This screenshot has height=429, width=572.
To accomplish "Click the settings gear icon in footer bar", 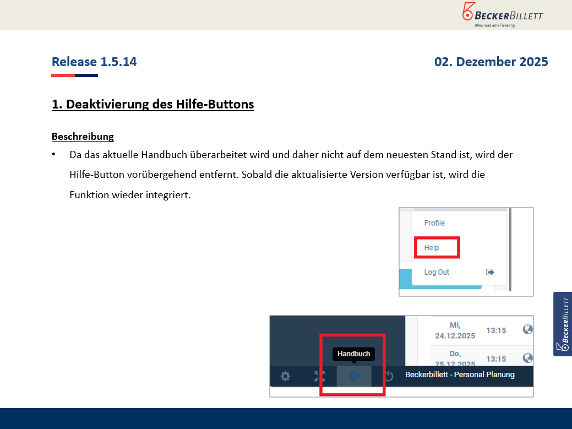I will click(285, 376).
